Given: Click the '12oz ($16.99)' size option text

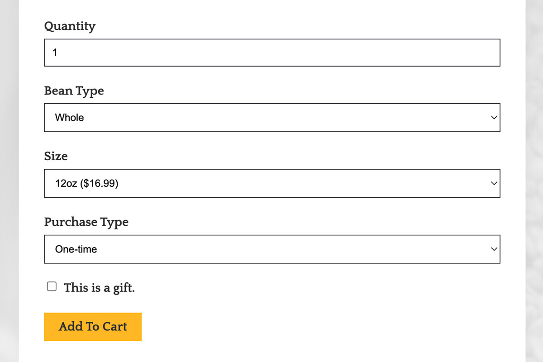Looking at the screenshot, I should [x=86, y=184].
